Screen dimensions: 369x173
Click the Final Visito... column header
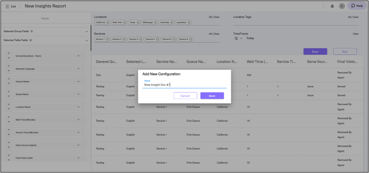(x=347, y=62)
